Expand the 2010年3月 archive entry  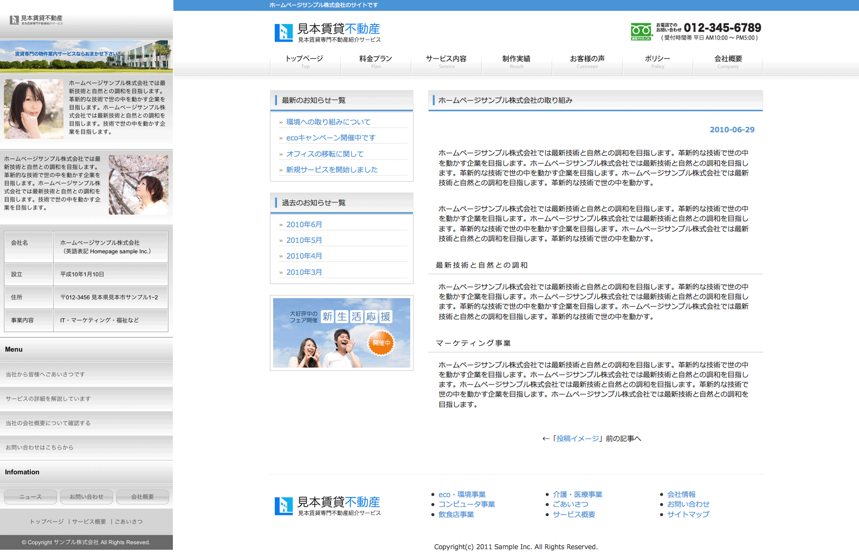[304, 272]
